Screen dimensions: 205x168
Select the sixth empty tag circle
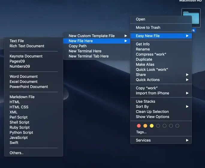coord(171,126)
